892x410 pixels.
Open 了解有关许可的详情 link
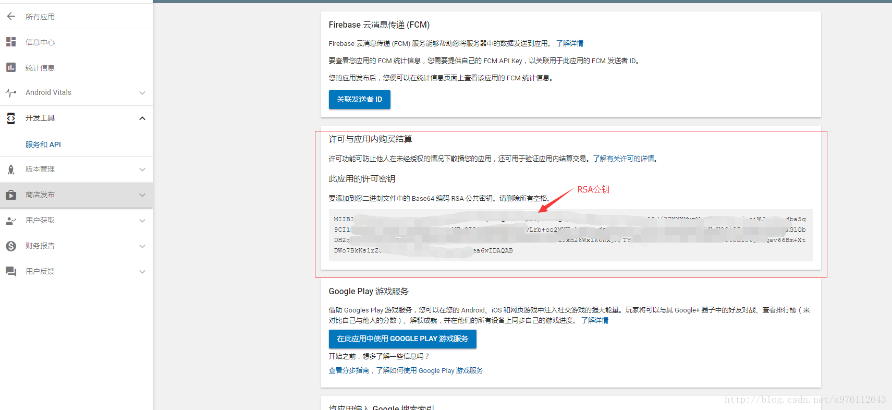point(625,159)
